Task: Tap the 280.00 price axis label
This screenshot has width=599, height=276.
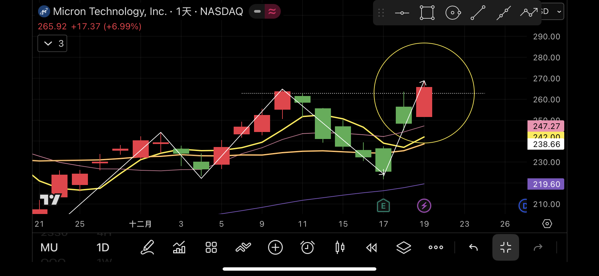Action: tap(547, 58)
